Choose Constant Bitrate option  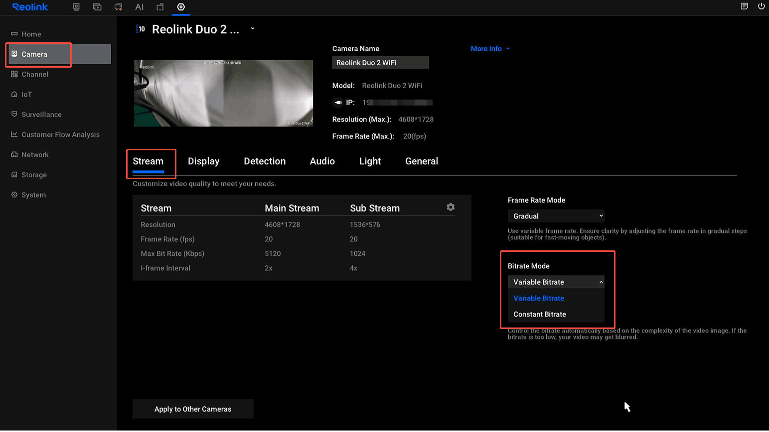tap(556, 314)
